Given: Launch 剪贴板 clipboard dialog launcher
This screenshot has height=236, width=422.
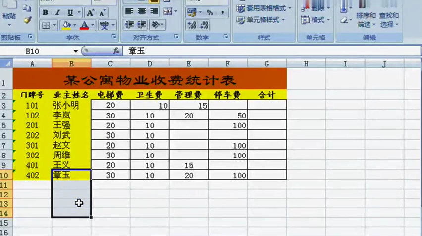Looking at the screenshot, I should point(30,36).
